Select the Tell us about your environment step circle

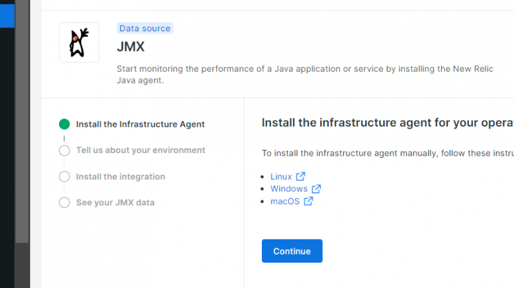[64, 150]
